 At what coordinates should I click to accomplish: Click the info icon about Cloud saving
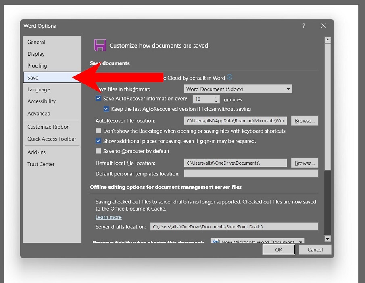229,77
